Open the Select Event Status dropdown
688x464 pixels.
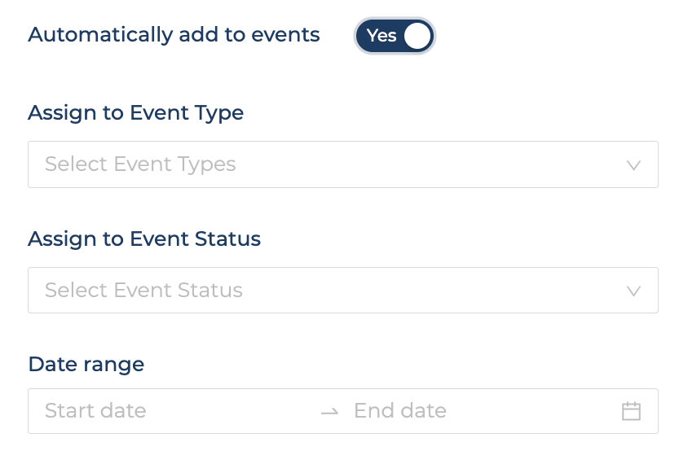(x=343, y=290)
